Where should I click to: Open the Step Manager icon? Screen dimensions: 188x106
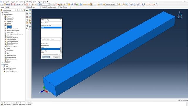pyautogui.click(x=30, y=11)
